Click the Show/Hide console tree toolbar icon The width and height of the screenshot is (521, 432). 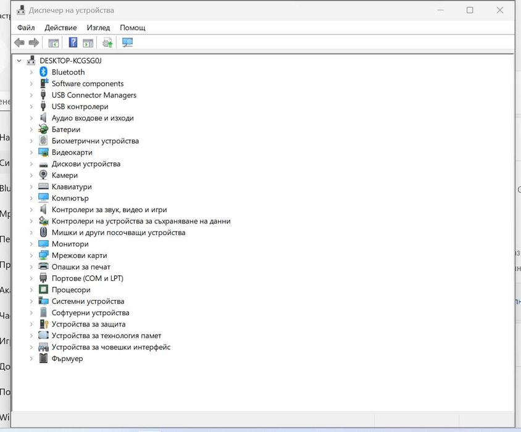(x=54, y=43)
